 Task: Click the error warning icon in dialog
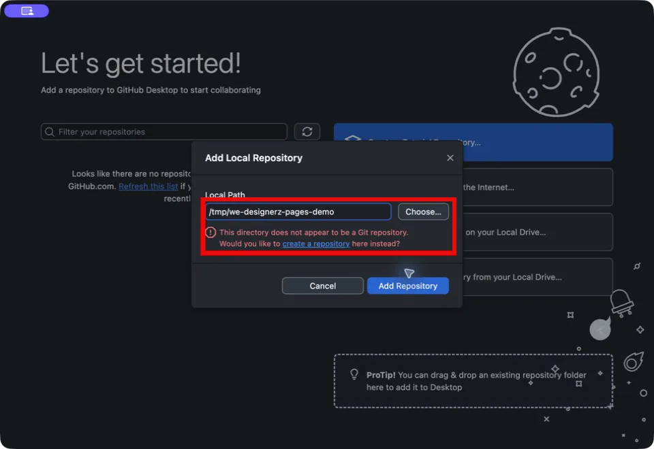click(211, 233)
